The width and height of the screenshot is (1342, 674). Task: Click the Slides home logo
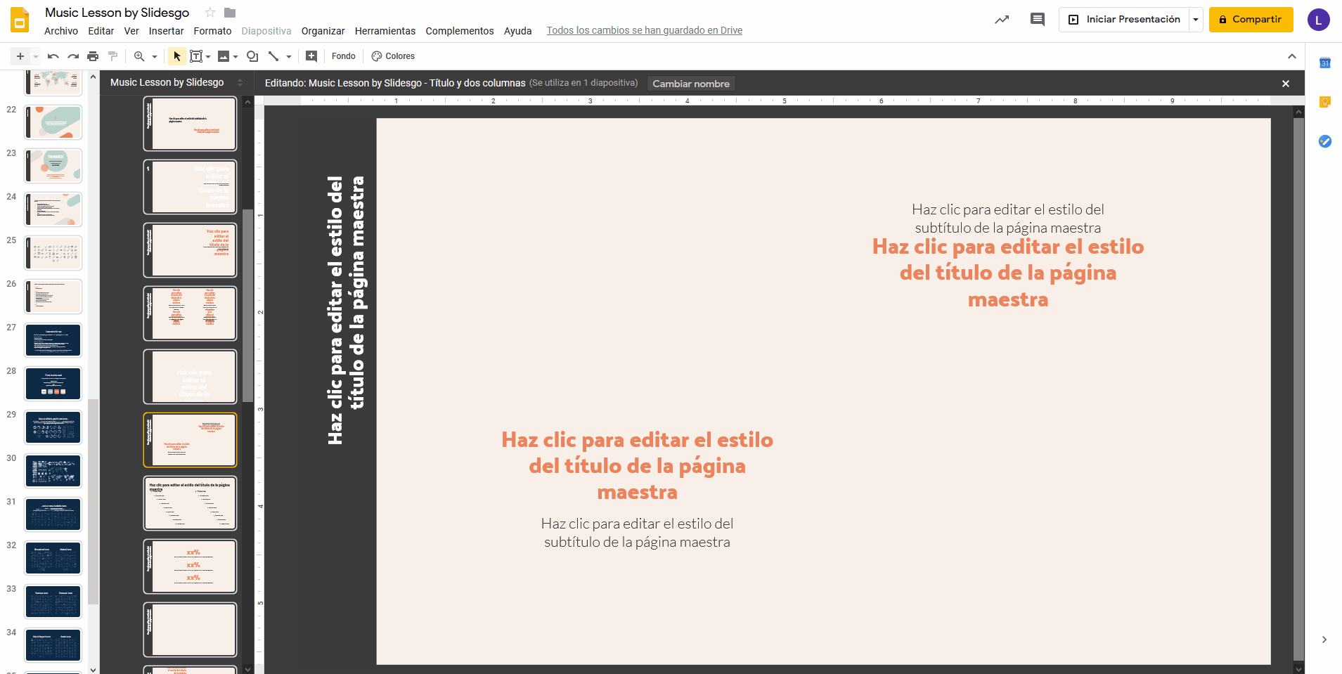[x=20, y=20]
